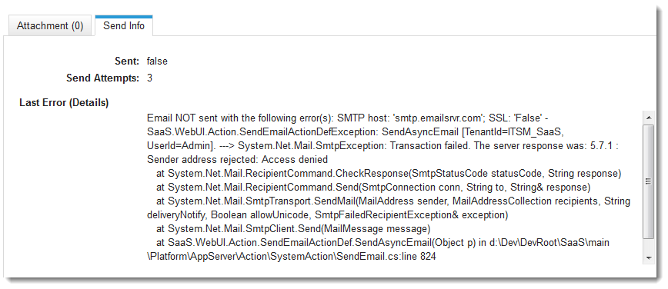Click the 'Last Error (Details)' label
Viewport: 668px width, 289px height.
pos(64,103)
